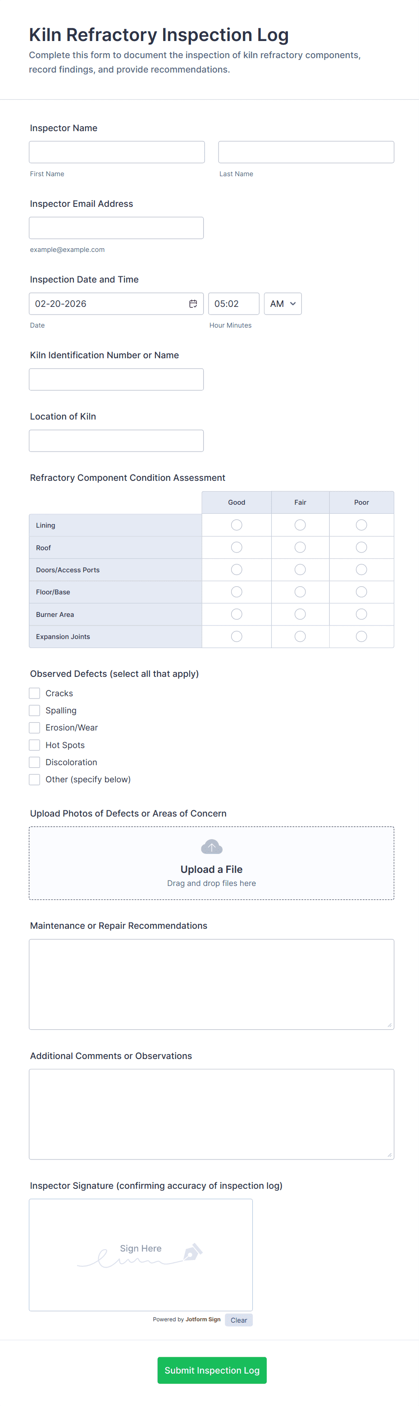The image size is (419, 1406).
Task: Tick the Hot Spots checkbox
Action: 35,745
